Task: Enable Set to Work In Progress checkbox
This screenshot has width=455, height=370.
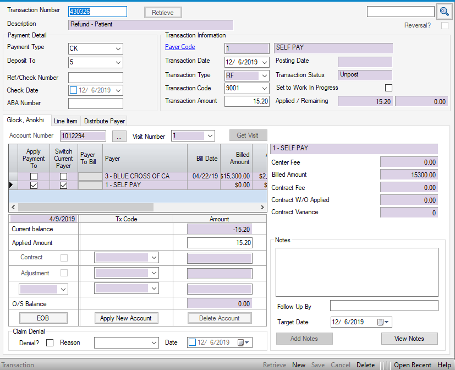Action: [x=389, y=88]
